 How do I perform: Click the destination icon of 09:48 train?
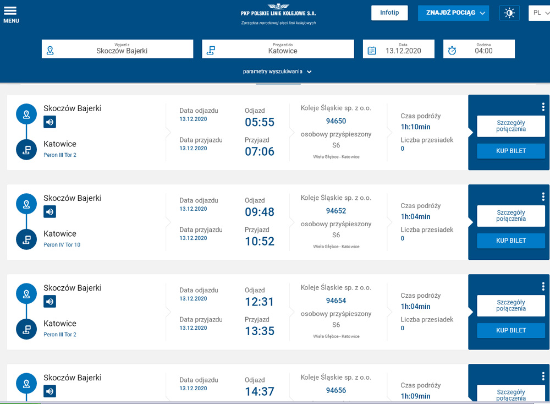26,239
